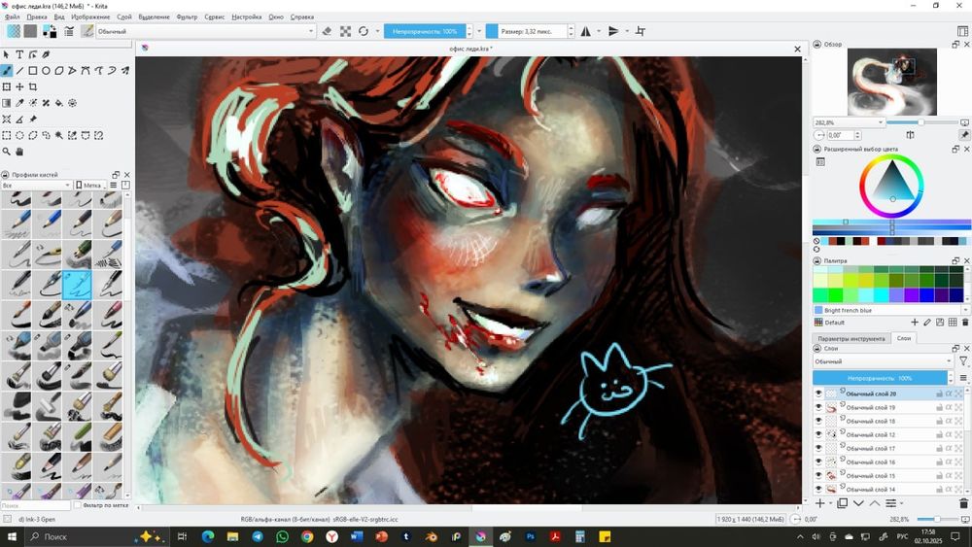The height and width of the screenshot is (547, 972).
Task: Hide layer 'Обычный слой 20'
Action: point(818,393)
